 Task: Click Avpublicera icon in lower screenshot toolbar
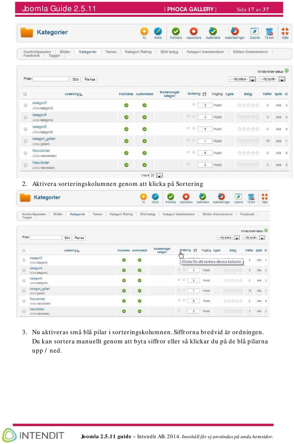(186, 196)
